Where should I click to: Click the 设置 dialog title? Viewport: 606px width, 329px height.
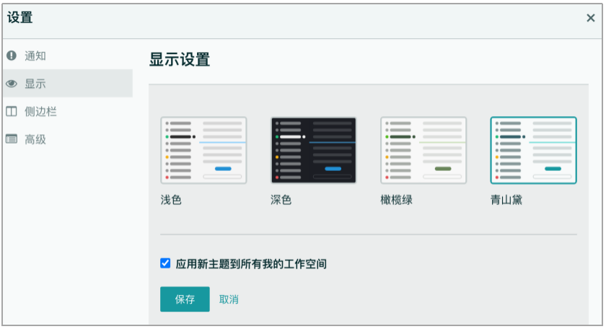point(19,17)
